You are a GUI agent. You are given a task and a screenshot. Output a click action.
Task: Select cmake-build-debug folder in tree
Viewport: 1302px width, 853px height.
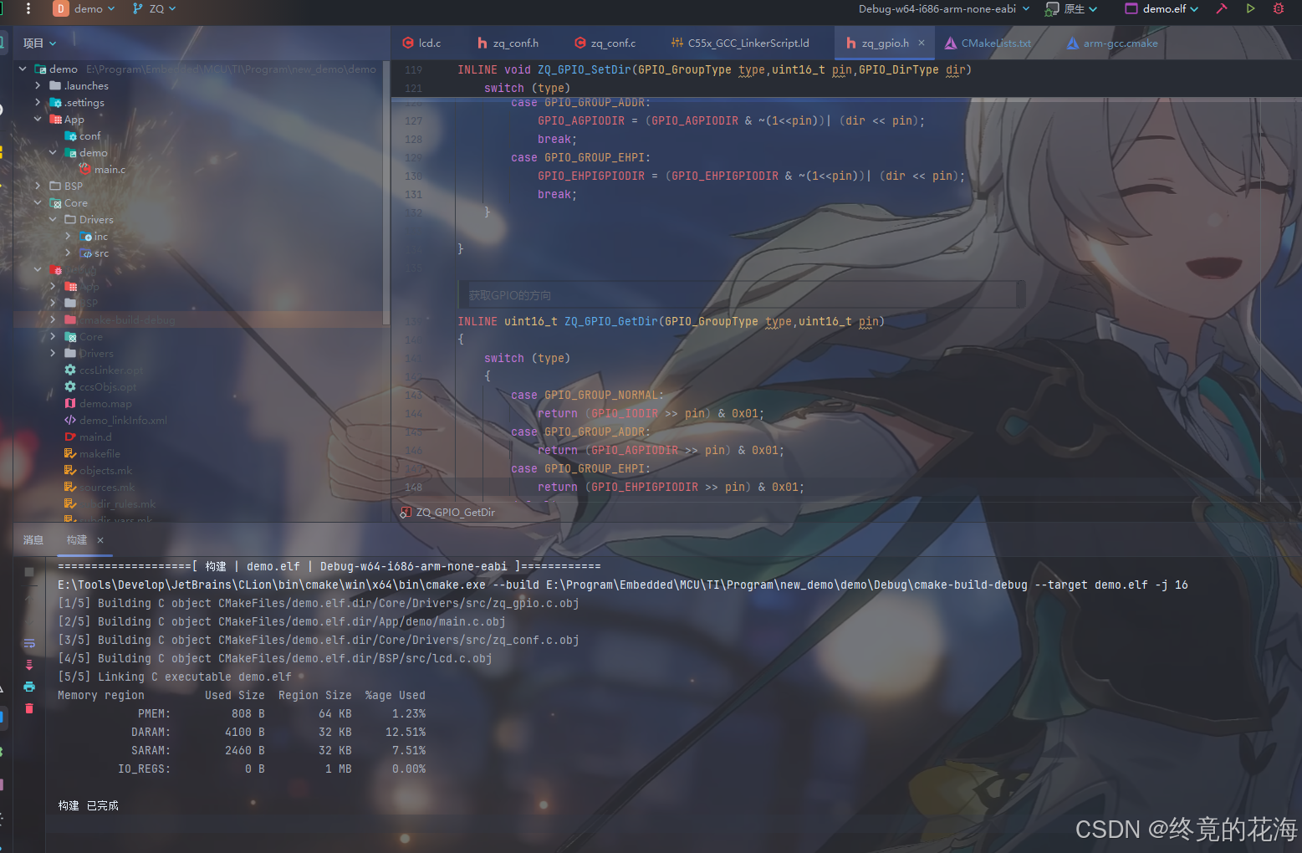tap(120, 319)
